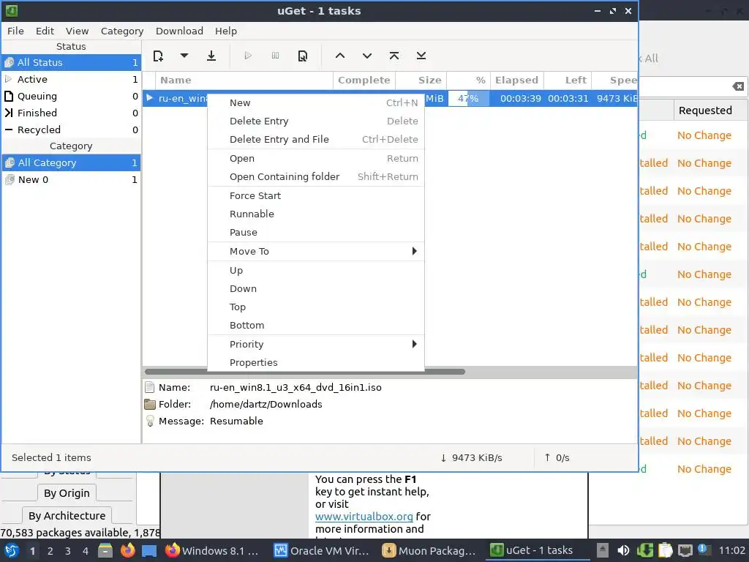Click the New Download toolbar icon

[x=158, y=56]
